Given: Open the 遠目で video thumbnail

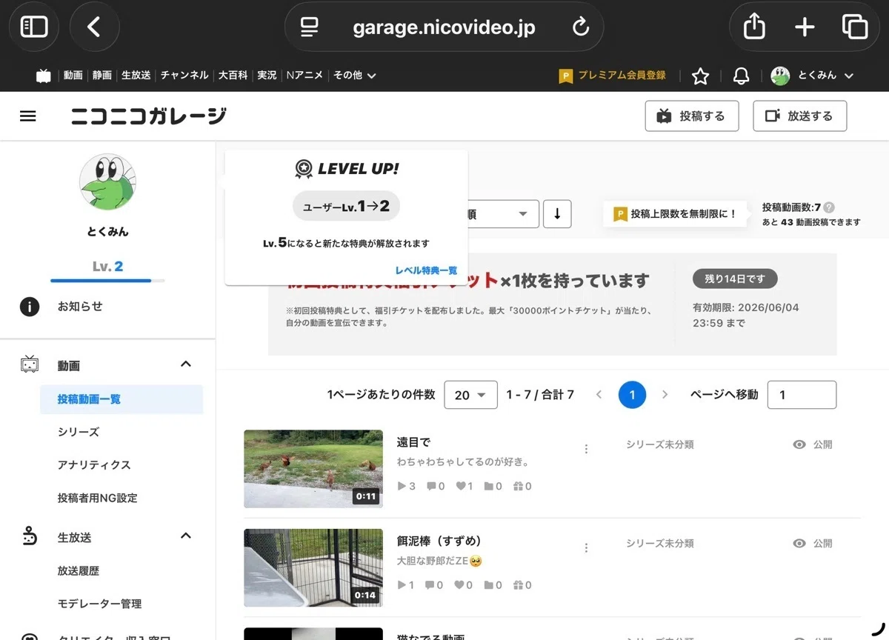Looking at the screenshot, I should click(x=313, y=469).
